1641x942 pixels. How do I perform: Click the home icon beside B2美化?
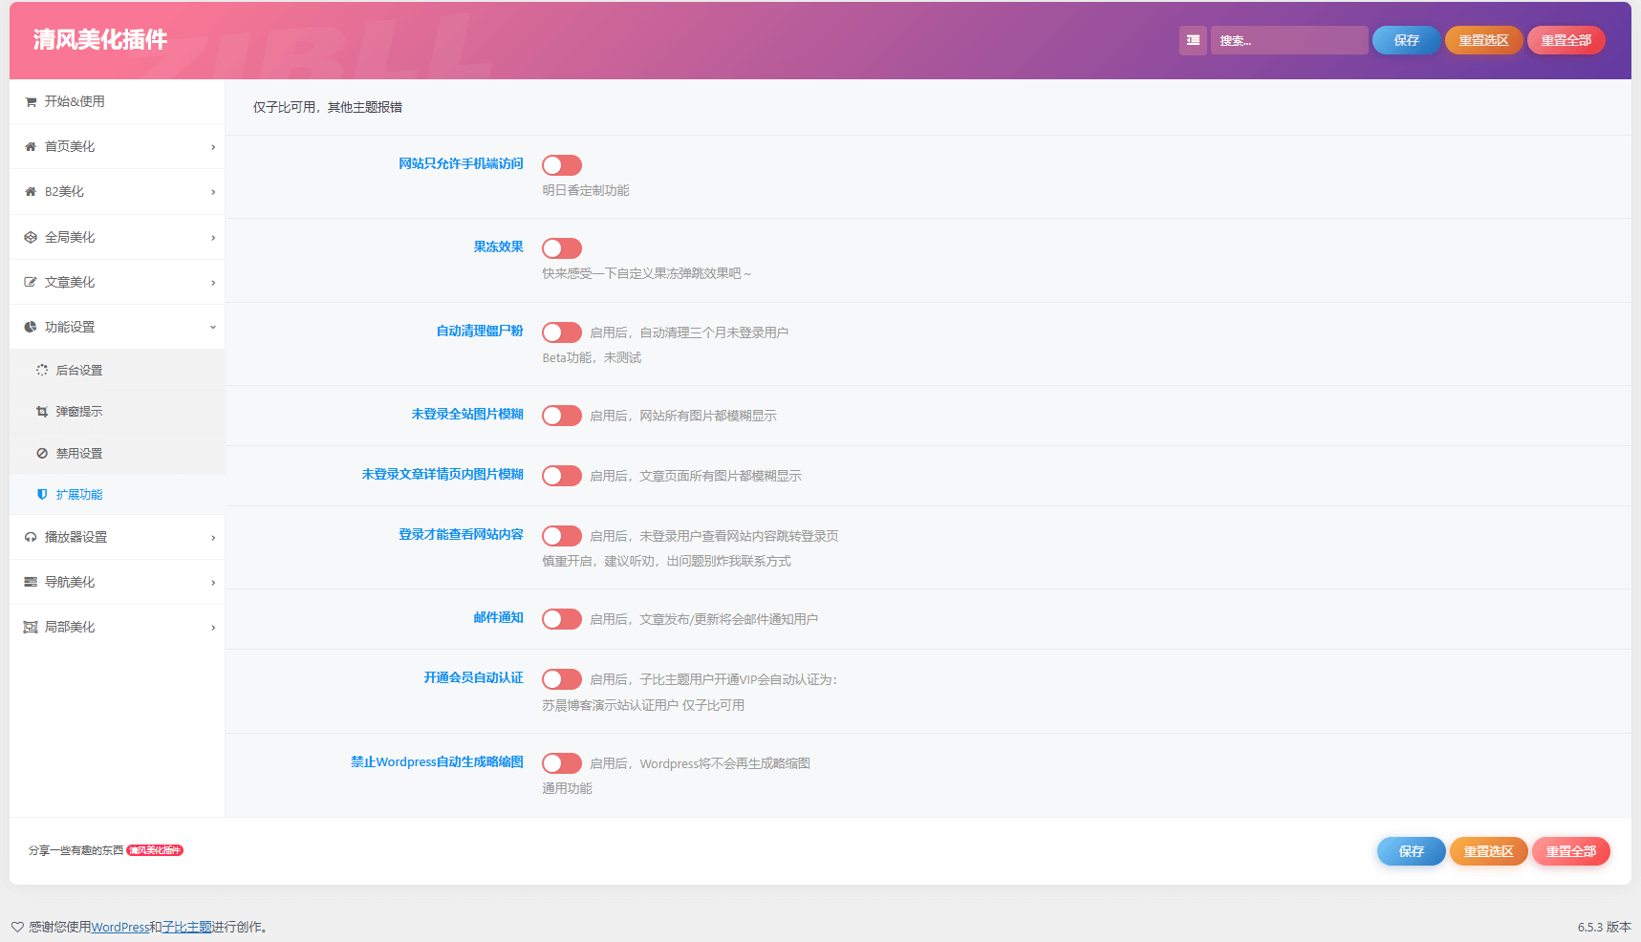click(31, 192)
